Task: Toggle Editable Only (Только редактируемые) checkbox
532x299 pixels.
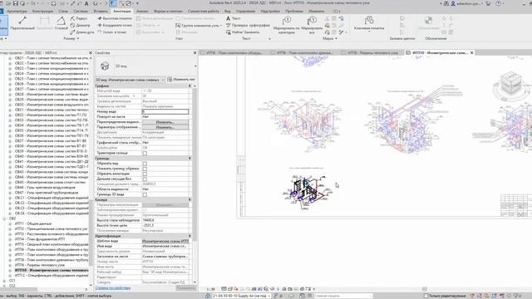Action: coord(426,296)
